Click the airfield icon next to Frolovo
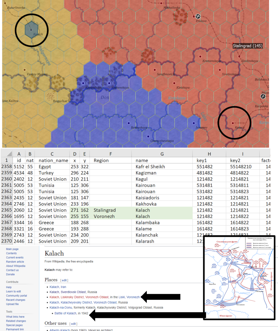Viewport: 278px width, 331px height. pos(198,16)
